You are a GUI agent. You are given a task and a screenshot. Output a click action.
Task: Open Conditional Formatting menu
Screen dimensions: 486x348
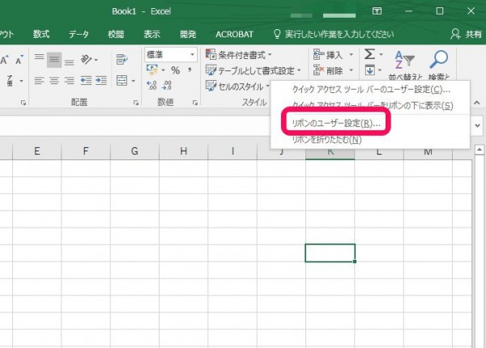239,55
